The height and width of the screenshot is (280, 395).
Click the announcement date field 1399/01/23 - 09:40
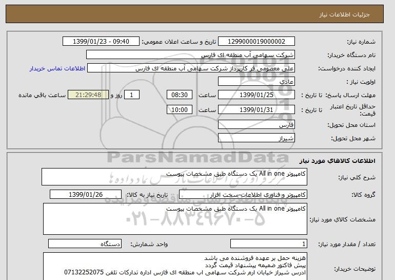[x=101, y=42]
